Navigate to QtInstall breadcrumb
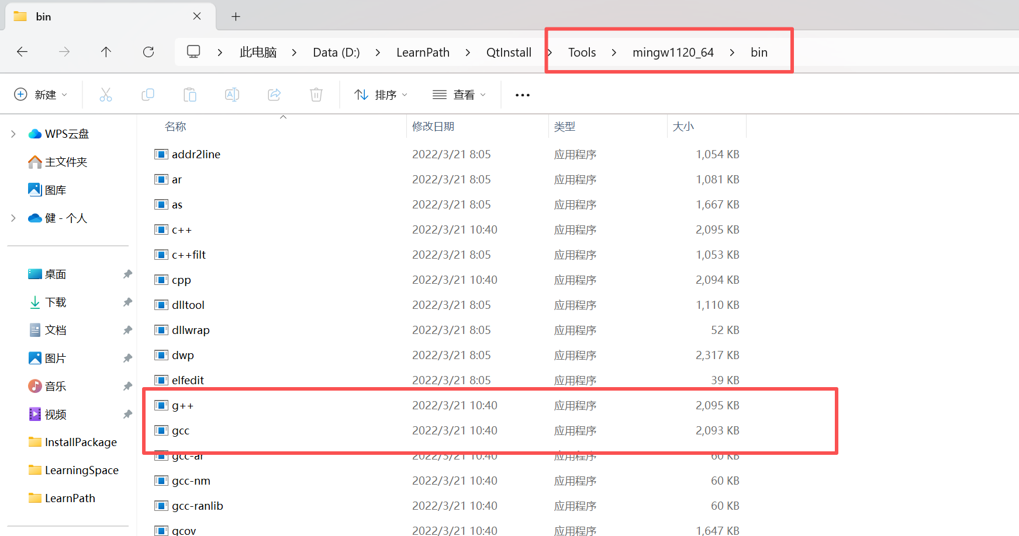The image size is (1019, 536). click(509, 53)
